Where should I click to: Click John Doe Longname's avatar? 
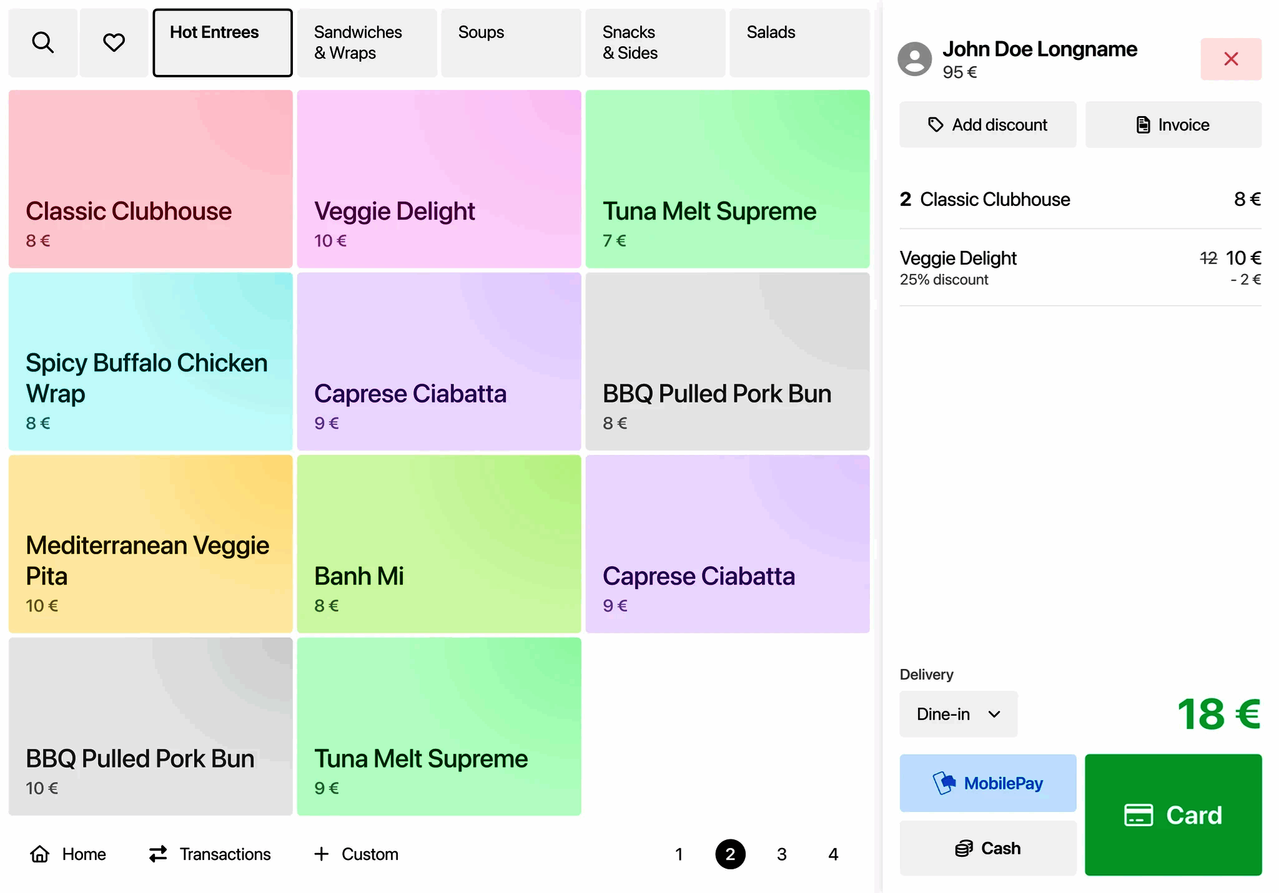914,59
